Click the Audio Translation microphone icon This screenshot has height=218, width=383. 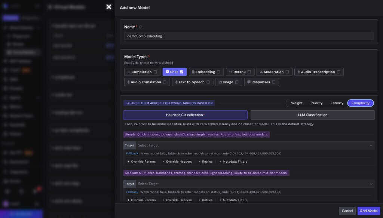129,82
